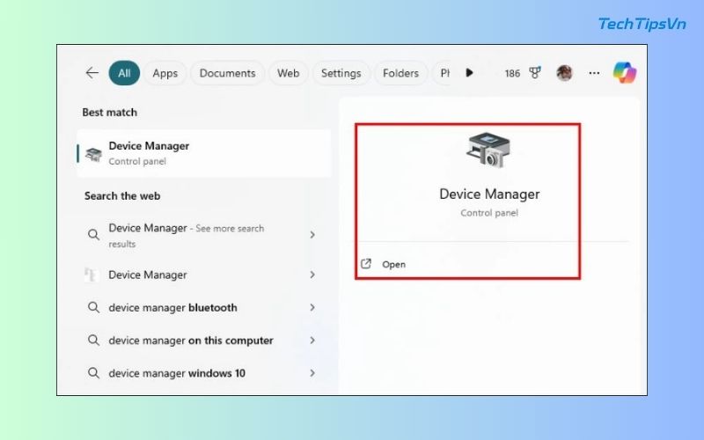Open the three-dot more options menu
Viewport: 704px width, 440px height.
[x=594, y=73]
